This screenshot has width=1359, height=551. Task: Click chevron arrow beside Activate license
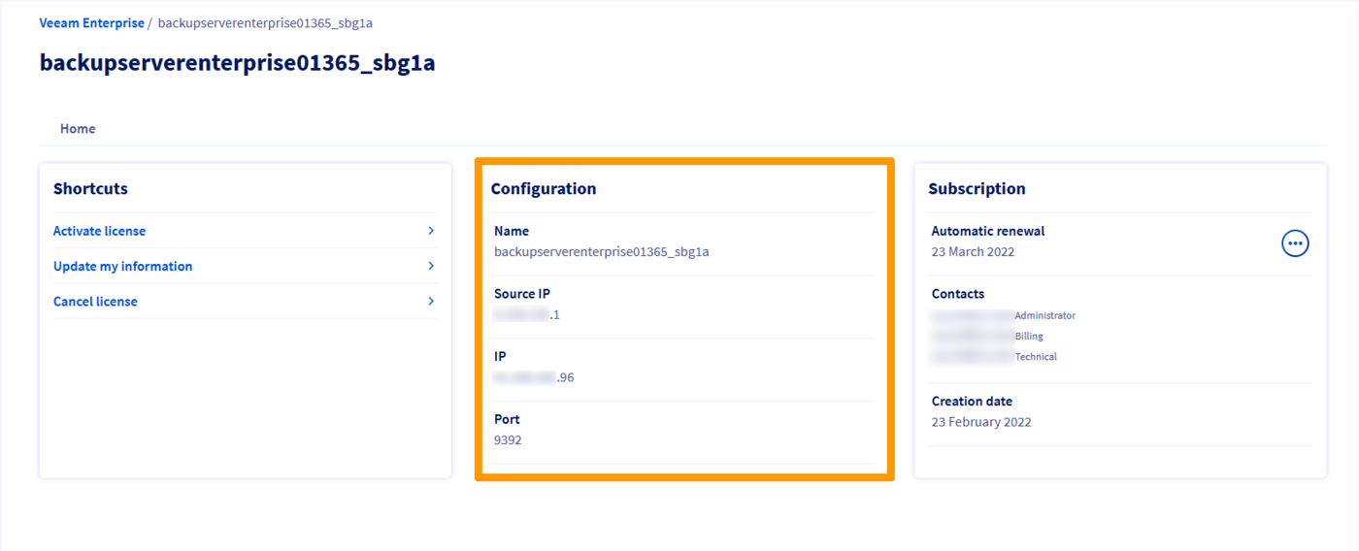[x=431, y=231]
